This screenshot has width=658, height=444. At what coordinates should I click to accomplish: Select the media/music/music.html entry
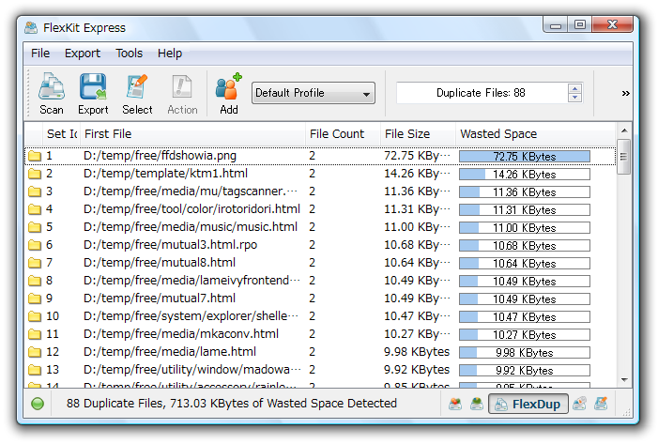191,227
